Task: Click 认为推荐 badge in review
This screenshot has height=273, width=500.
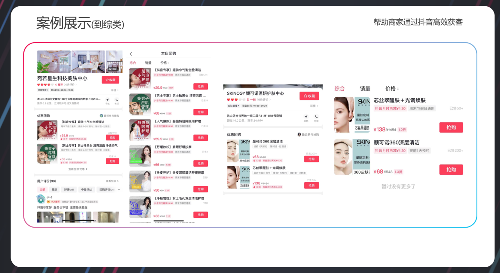Action: (x=53, y=201)
